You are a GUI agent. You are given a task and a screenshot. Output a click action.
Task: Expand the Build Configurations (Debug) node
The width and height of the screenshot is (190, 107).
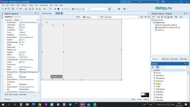(154, 25)
